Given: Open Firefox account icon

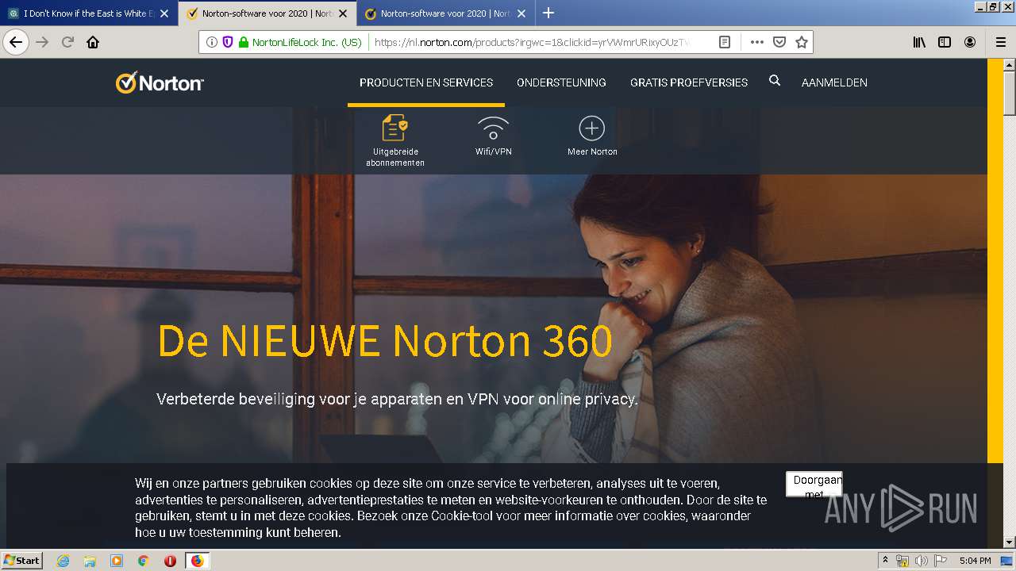Looking at the screenshot, I should click(x=970, y=42).
